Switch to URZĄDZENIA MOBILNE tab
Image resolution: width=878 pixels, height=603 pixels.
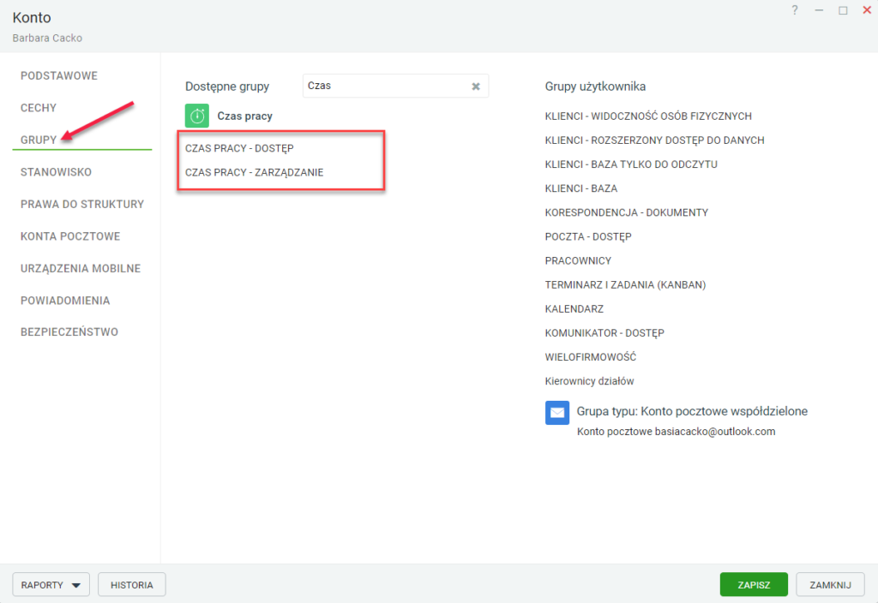[81, 268]
